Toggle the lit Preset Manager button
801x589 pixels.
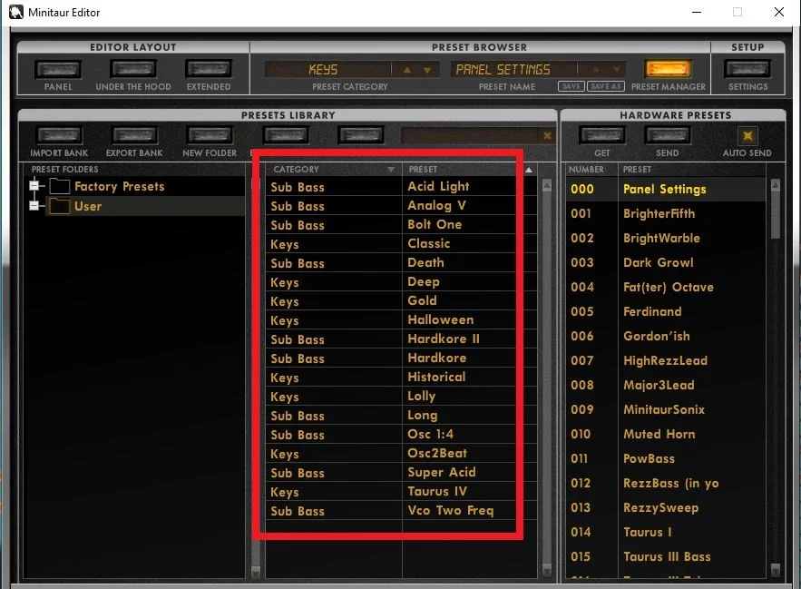tap(669, 69)
